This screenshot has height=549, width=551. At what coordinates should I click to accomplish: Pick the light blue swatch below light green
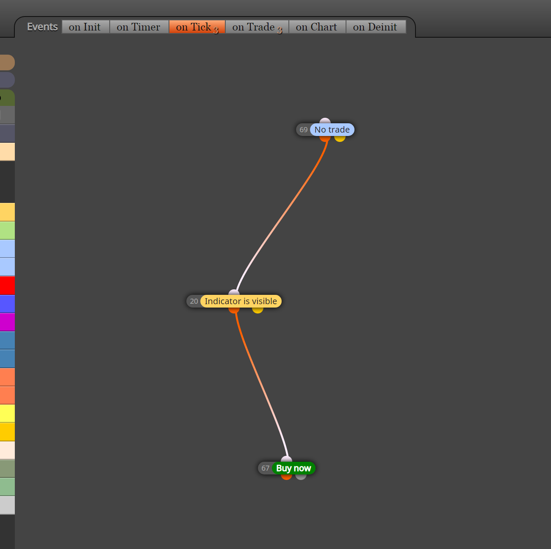[x=7, y=249]
